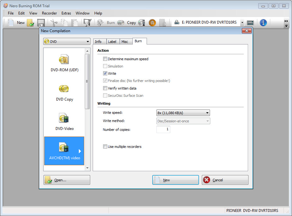Image resolution: width=292 pixels, height=216 pixels.
Task: Click the New compilation toolbar icon
Action: click(x=11, y=23)
